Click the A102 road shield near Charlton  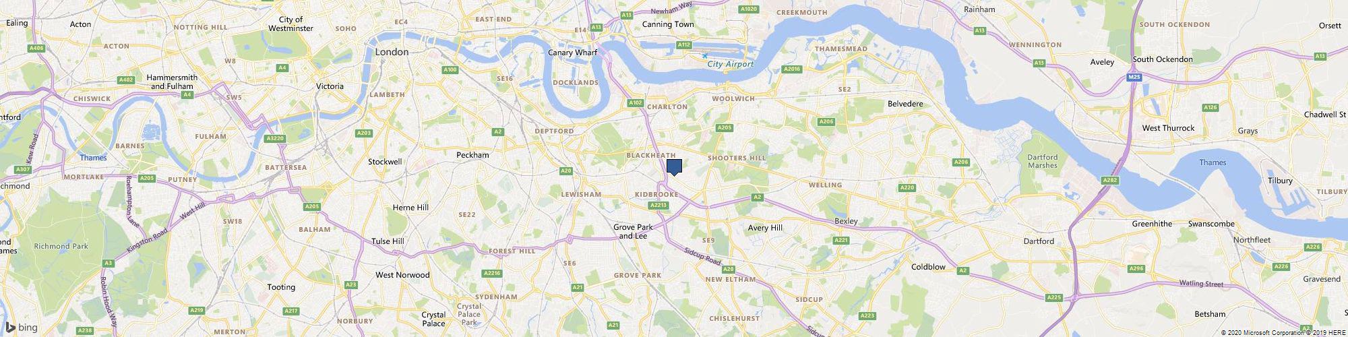pyautogui.click(x=634, y=103)
